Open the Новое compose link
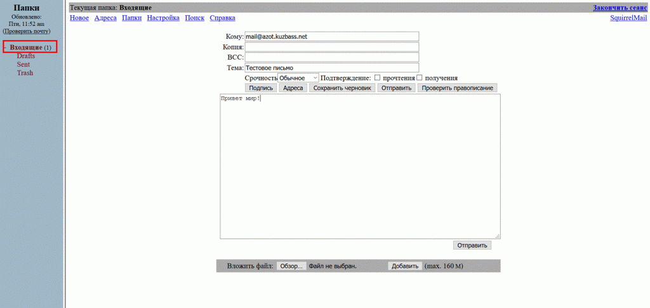650x308 pixels. coord(79,18)
